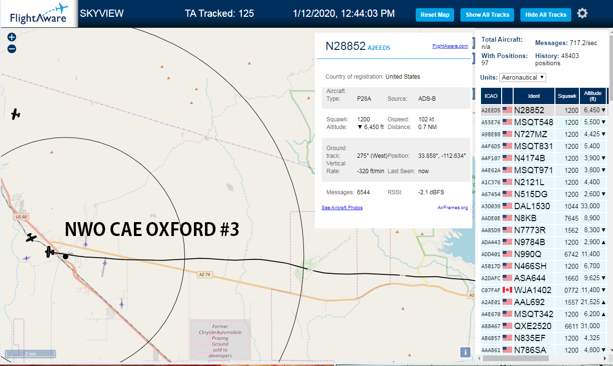Click the AZ 74 highway label
The image size is (613, 366).
205,275
